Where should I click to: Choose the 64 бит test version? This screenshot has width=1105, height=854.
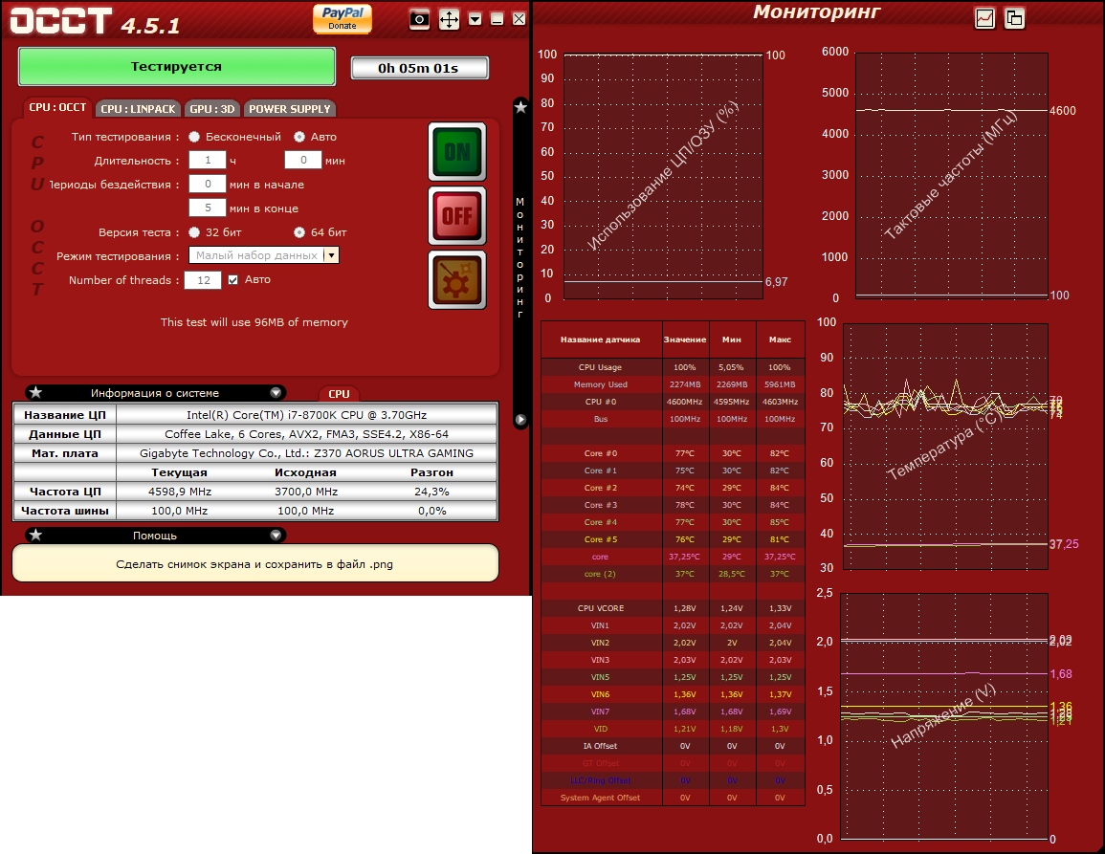coord(299,231)
